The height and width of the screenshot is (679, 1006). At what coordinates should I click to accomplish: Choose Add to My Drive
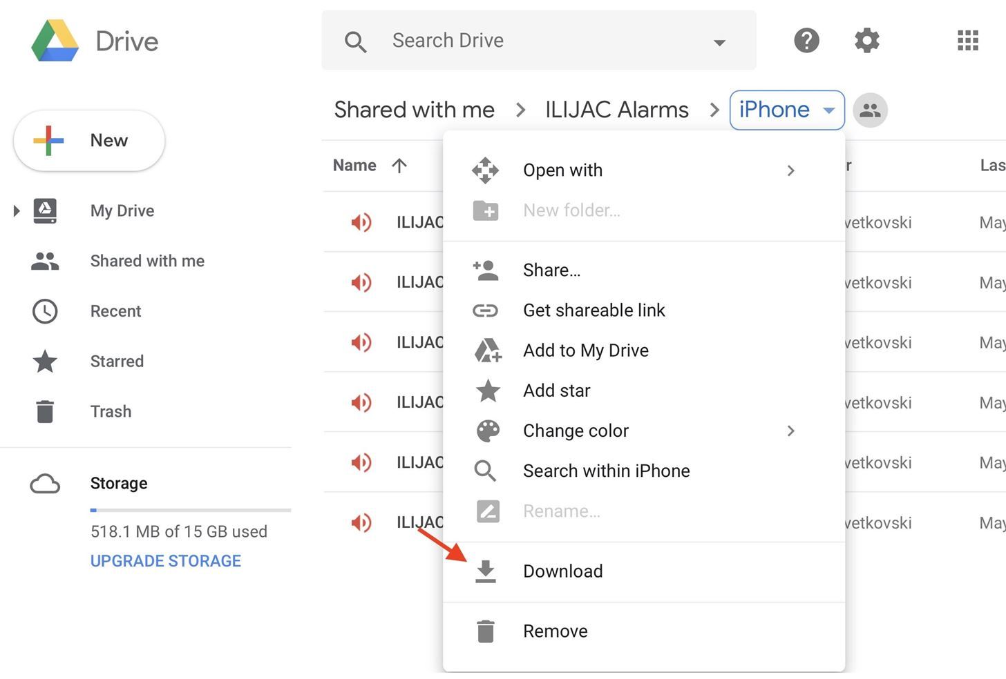[585, 351]
